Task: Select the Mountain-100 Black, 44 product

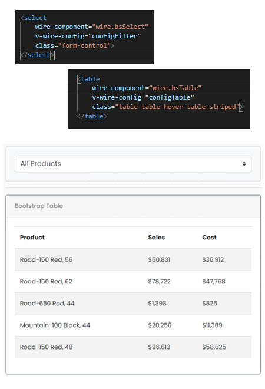Action: 55,325
